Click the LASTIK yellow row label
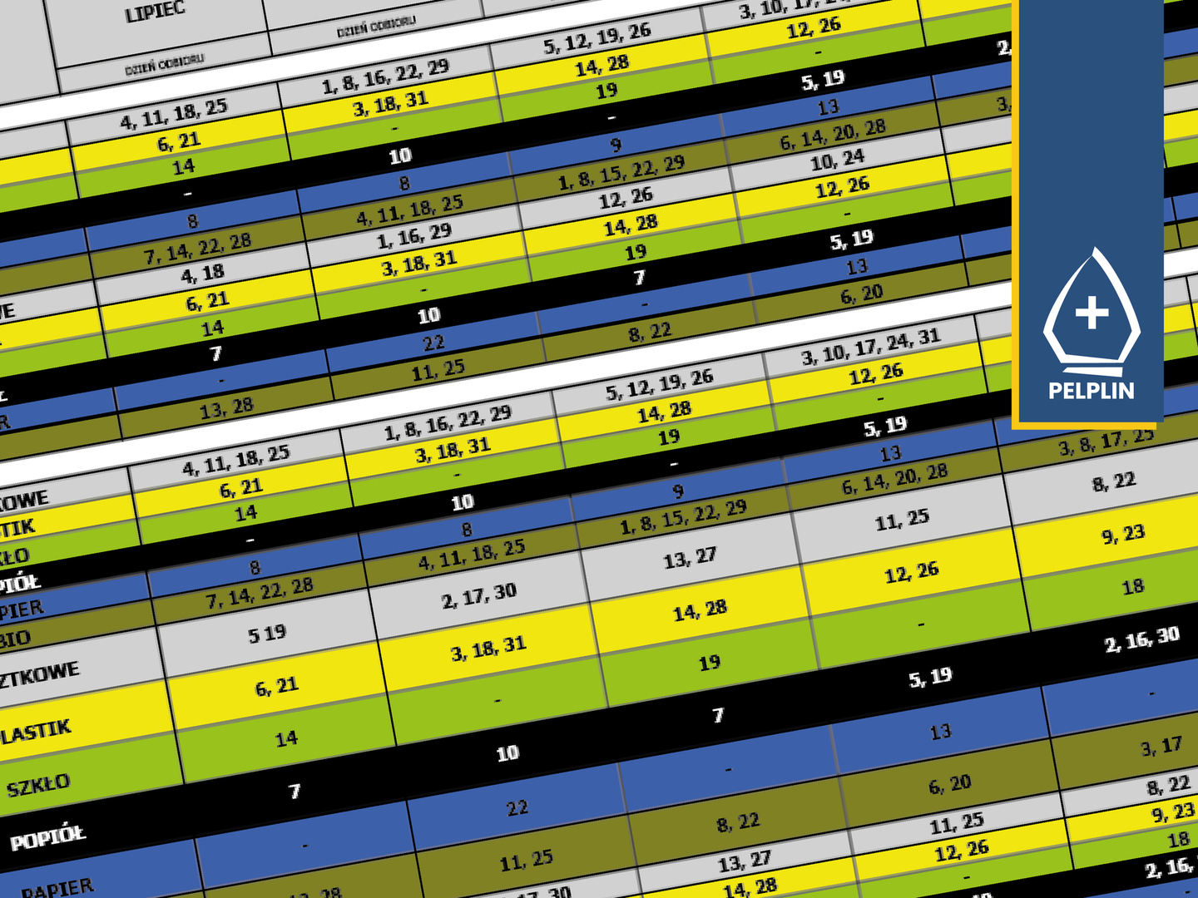Viewport: 1198px width, 898px height. pos(36,733)
